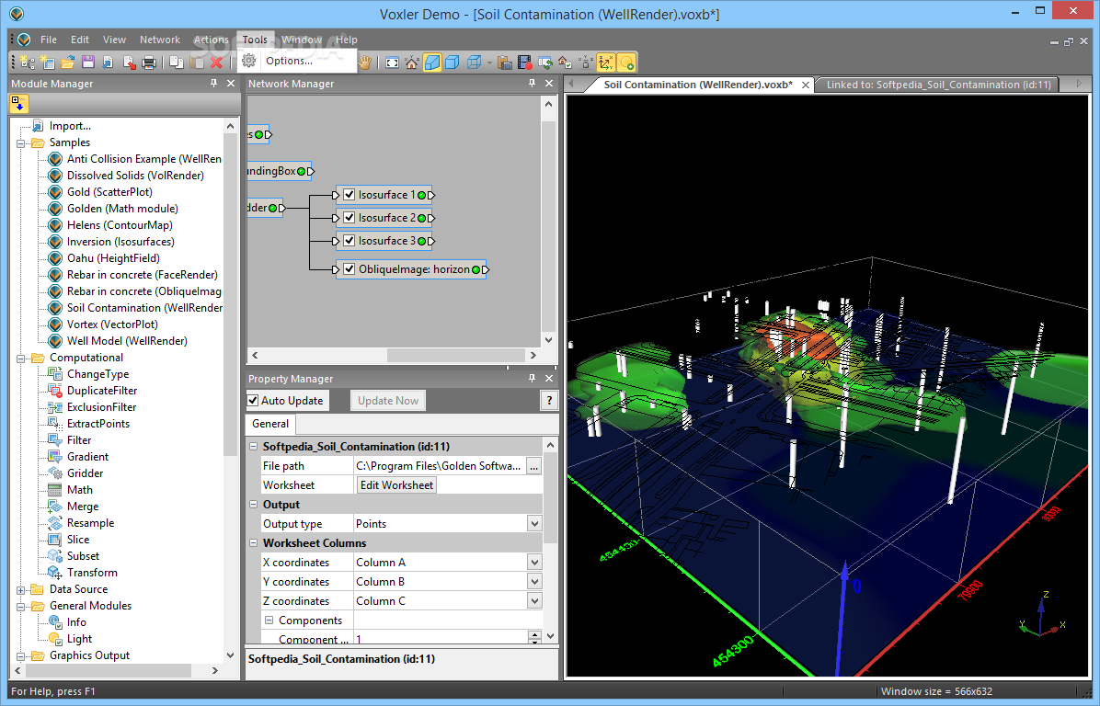Collapse the General Modules folder
Image resolution: width=1100 pixels, height=706 pixels.
(20, 607)
